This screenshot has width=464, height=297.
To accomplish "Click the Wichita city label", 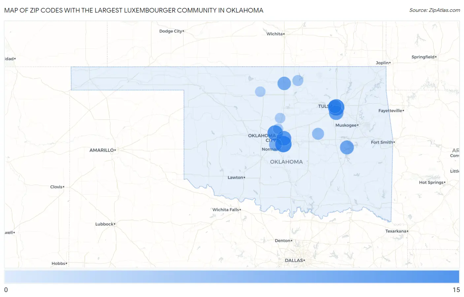I will pyautogui.click(x=275, y=34).
